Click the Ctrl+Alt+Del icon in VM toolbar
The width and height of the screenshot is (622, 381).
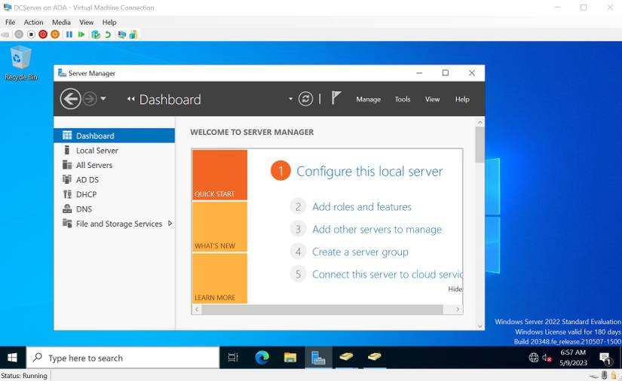tap(5, 35)
